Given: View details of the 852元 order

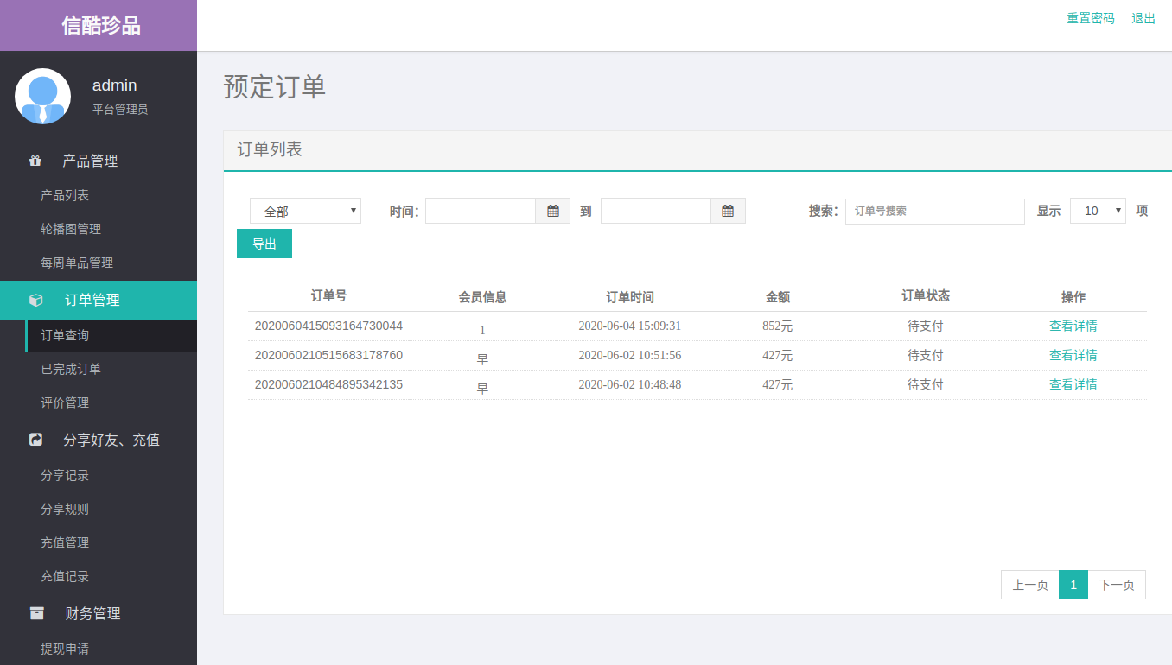Looking at the screenshot, I should pos(1073,326).
